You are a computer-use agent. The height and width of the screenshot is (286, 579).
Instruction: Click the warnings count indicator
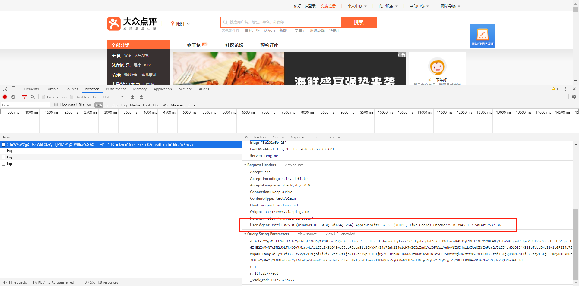[x=555, y=89]
